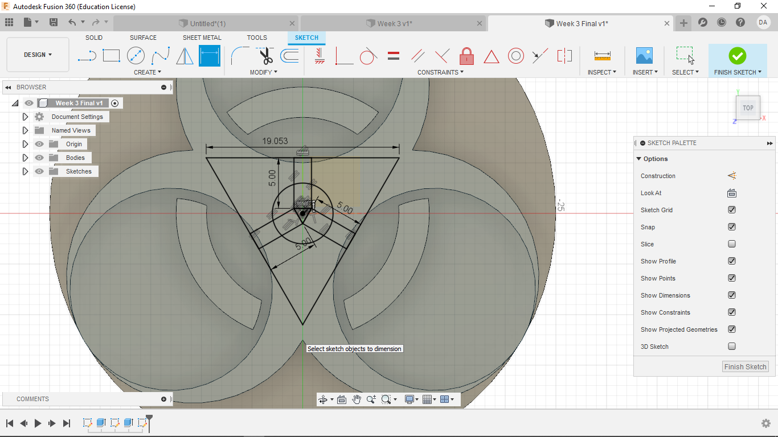The height and width of the screenshot is (437, 778).
Task: Select the Offset tool
Action: [x=289, y=56]
